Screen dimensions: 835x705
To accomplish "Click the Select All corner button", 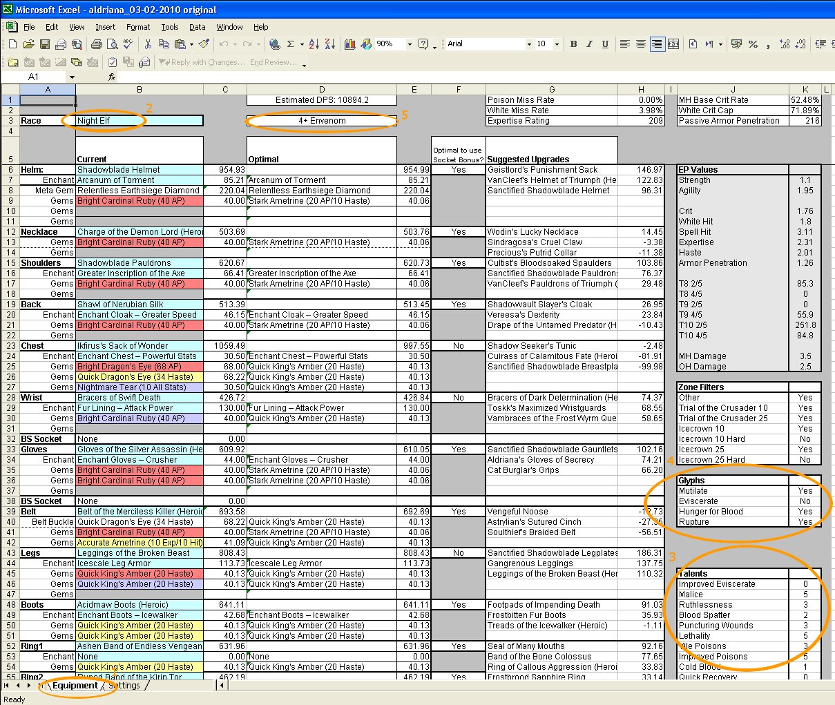I will [10, 90].
